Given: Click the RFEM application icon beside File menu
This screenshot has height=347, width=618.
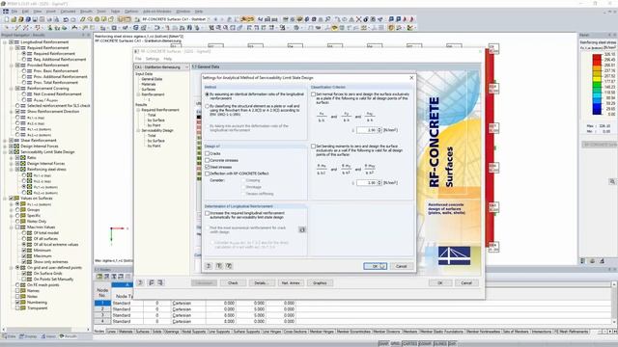Looking at the screenshot, I should coord(6,12).
